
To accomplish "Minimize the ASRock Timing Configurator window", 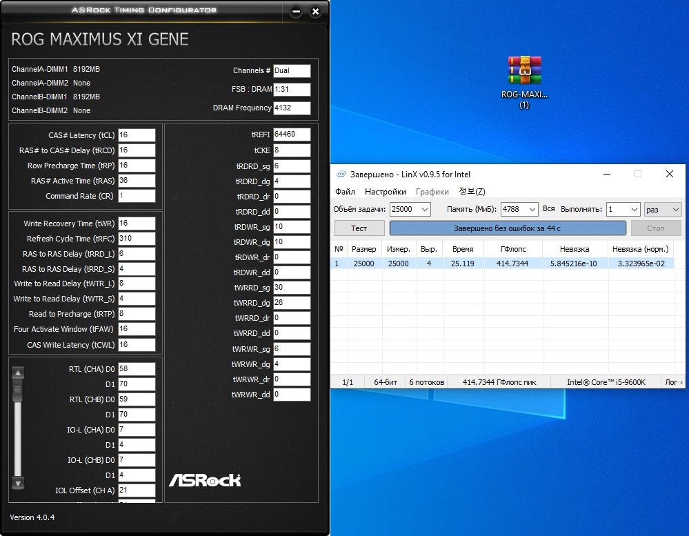I will point(296,12).
